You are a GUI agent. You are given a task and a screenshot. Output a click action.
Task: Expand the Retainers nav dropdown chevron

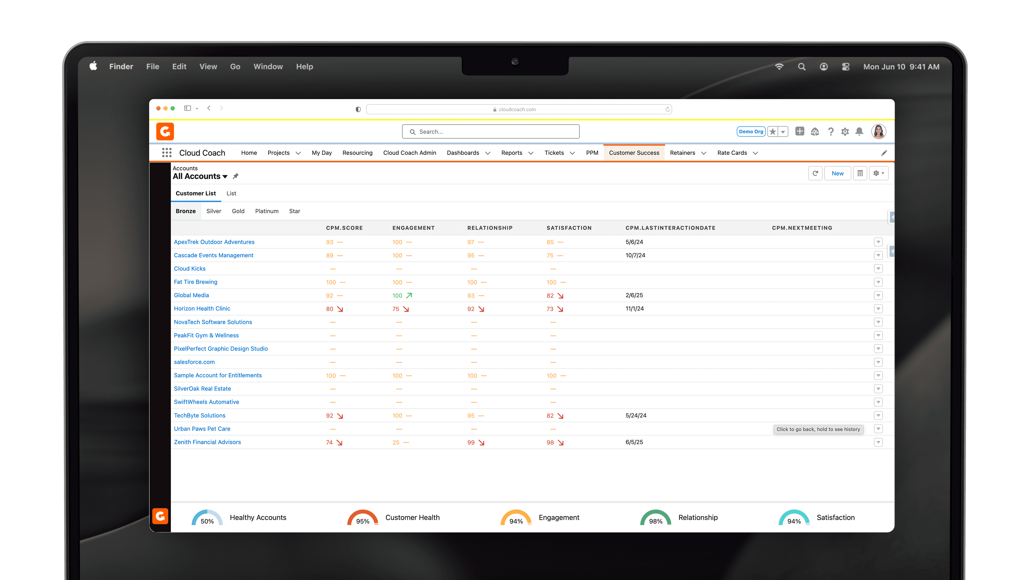click(704, 153)
